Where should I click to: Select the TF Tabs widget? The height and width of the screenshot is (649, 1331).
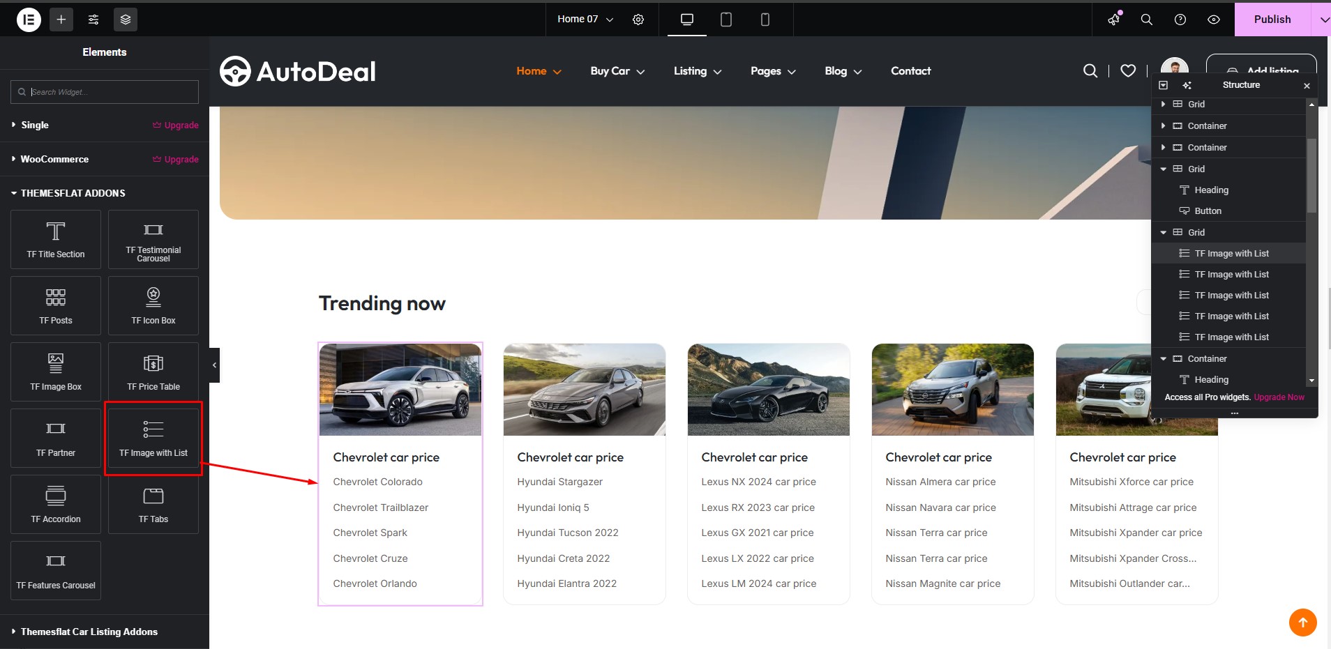(x=153, y=504)
